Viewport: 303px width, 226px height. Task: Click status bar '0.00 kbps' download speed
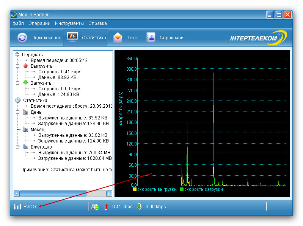tap(156, 207)
